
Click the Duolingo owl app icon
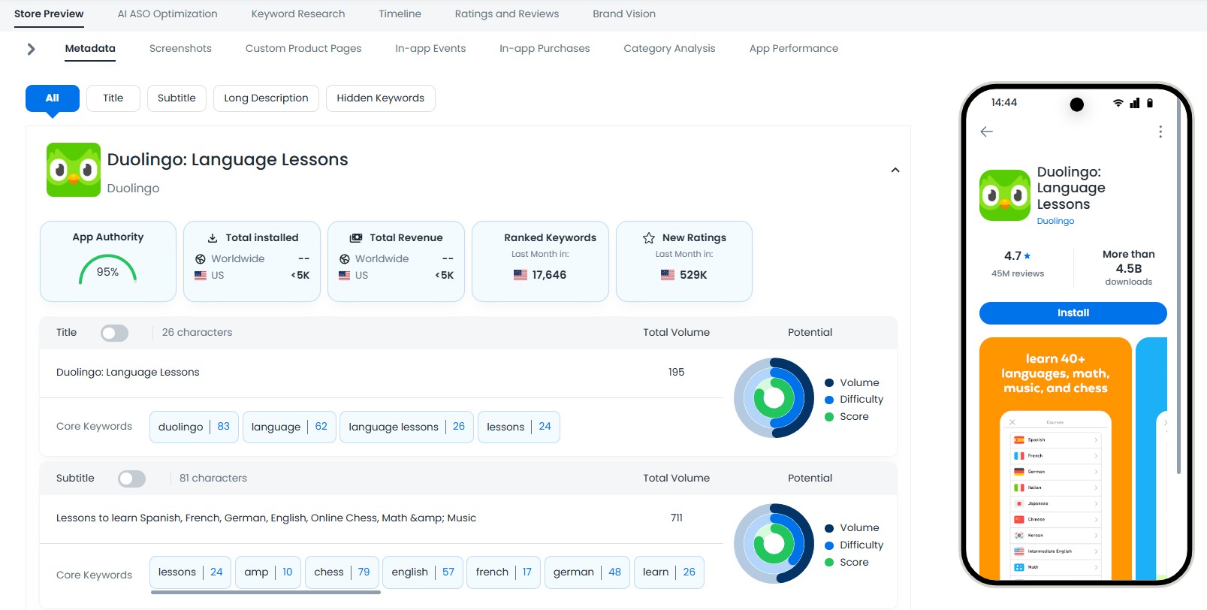(x=74, y=170)
